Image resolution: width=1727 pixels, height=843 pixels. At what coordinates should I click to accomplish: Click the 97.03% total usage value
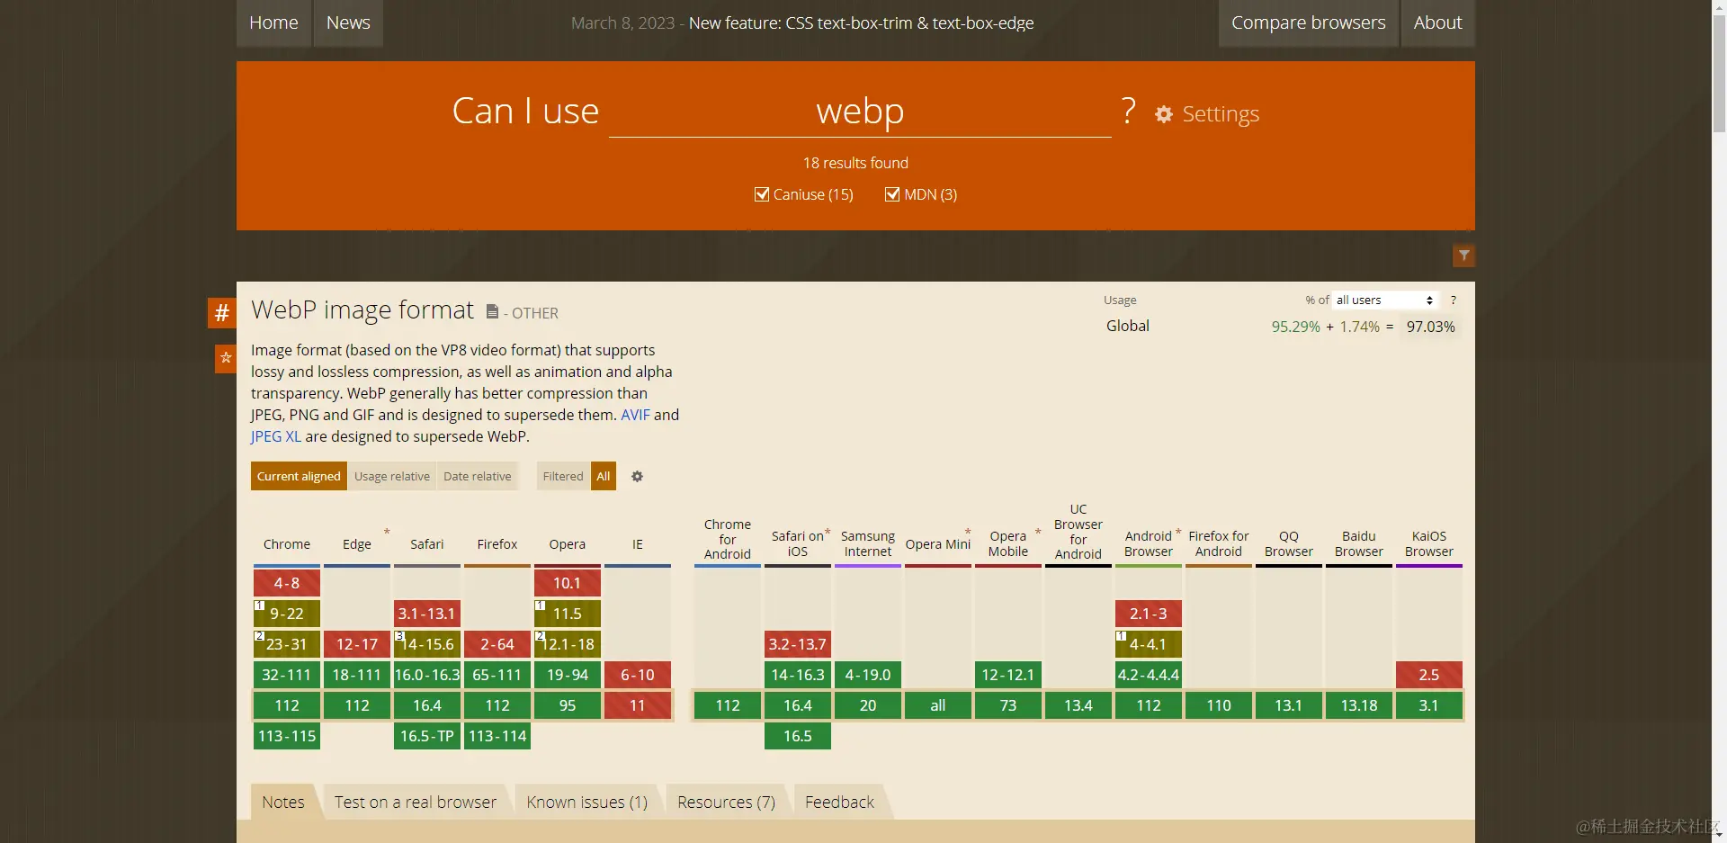point(1430,327)
